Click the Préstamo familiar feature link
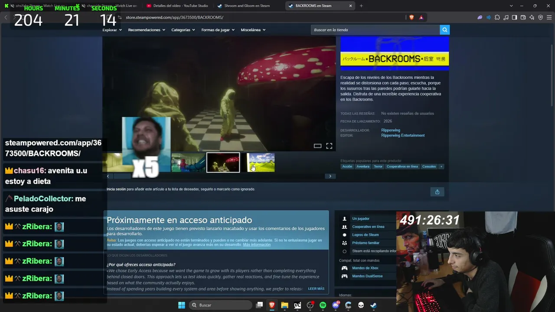The height and width of the screenshot is (312, 555). [366, 243]
